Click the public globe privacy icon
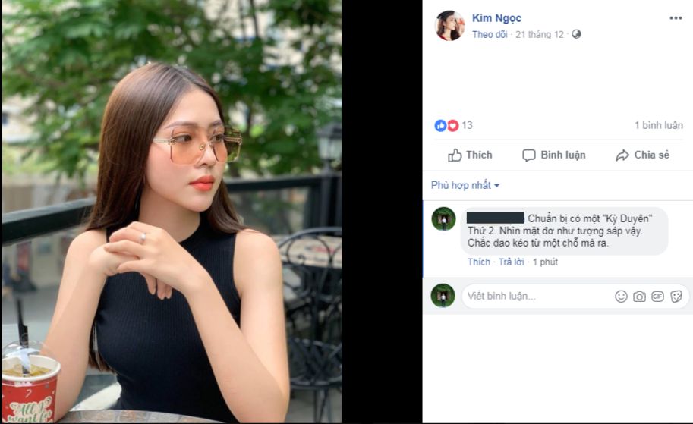Screen dimensions: 693x424 pyautogui.click(x=576, y=34)
